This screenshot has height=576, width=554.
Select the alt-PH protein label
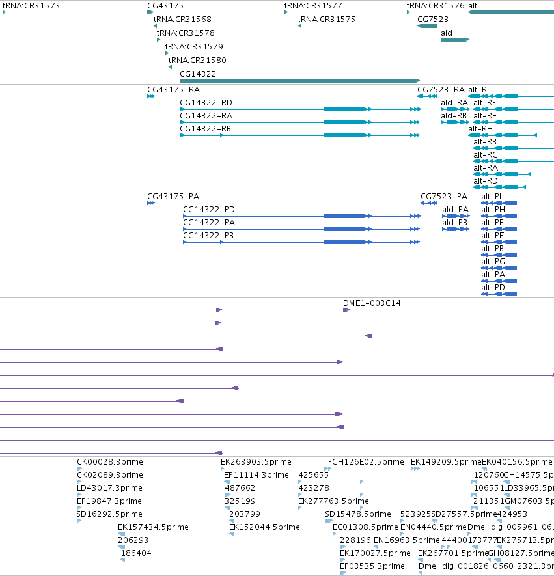(493, 210)
